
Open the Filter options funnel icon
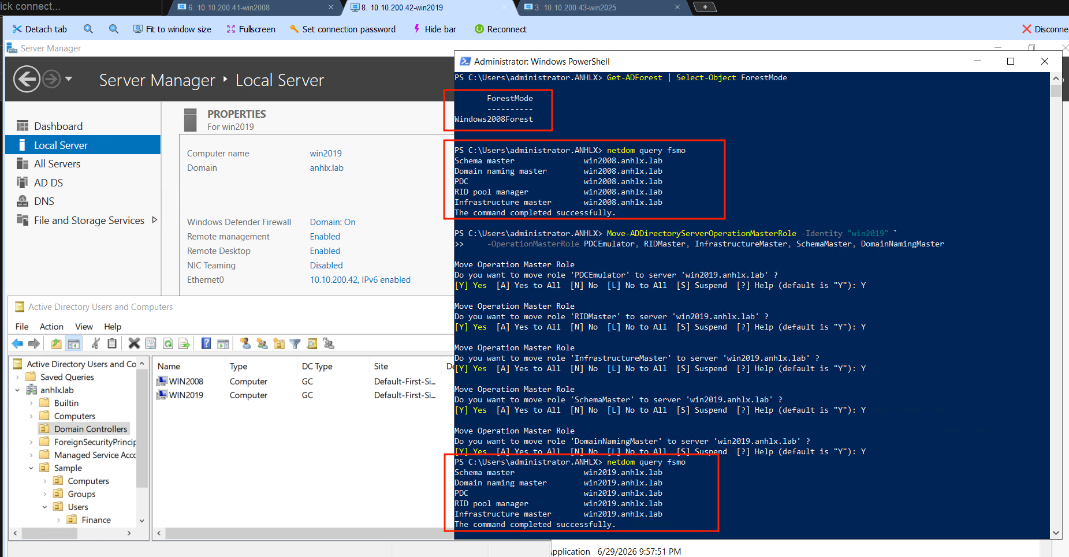pos(295,344)
